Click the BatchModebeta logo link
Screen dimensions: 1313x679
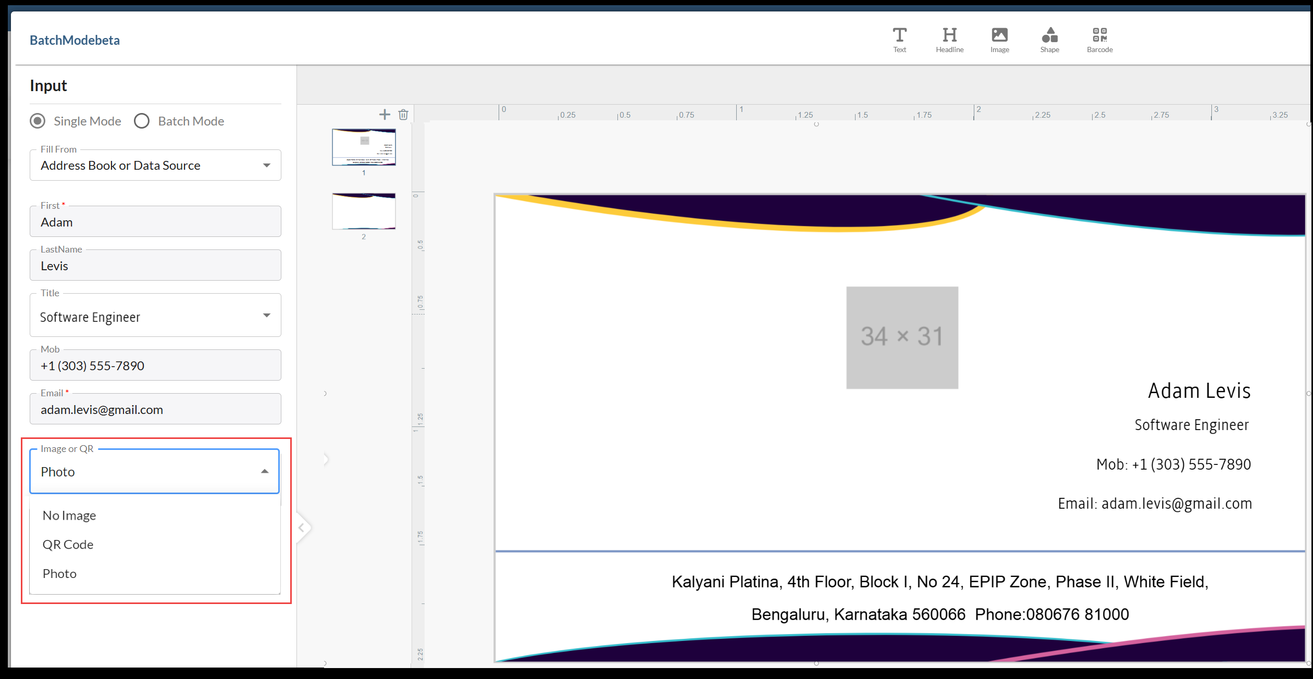pos(75,40)
